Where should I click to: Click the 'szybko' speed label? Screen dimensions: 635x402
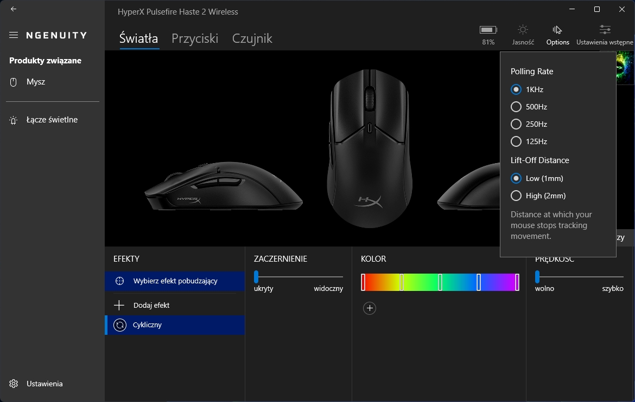coord(613,289)
